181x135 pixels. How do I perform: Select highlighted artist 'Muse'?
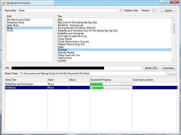29,28
